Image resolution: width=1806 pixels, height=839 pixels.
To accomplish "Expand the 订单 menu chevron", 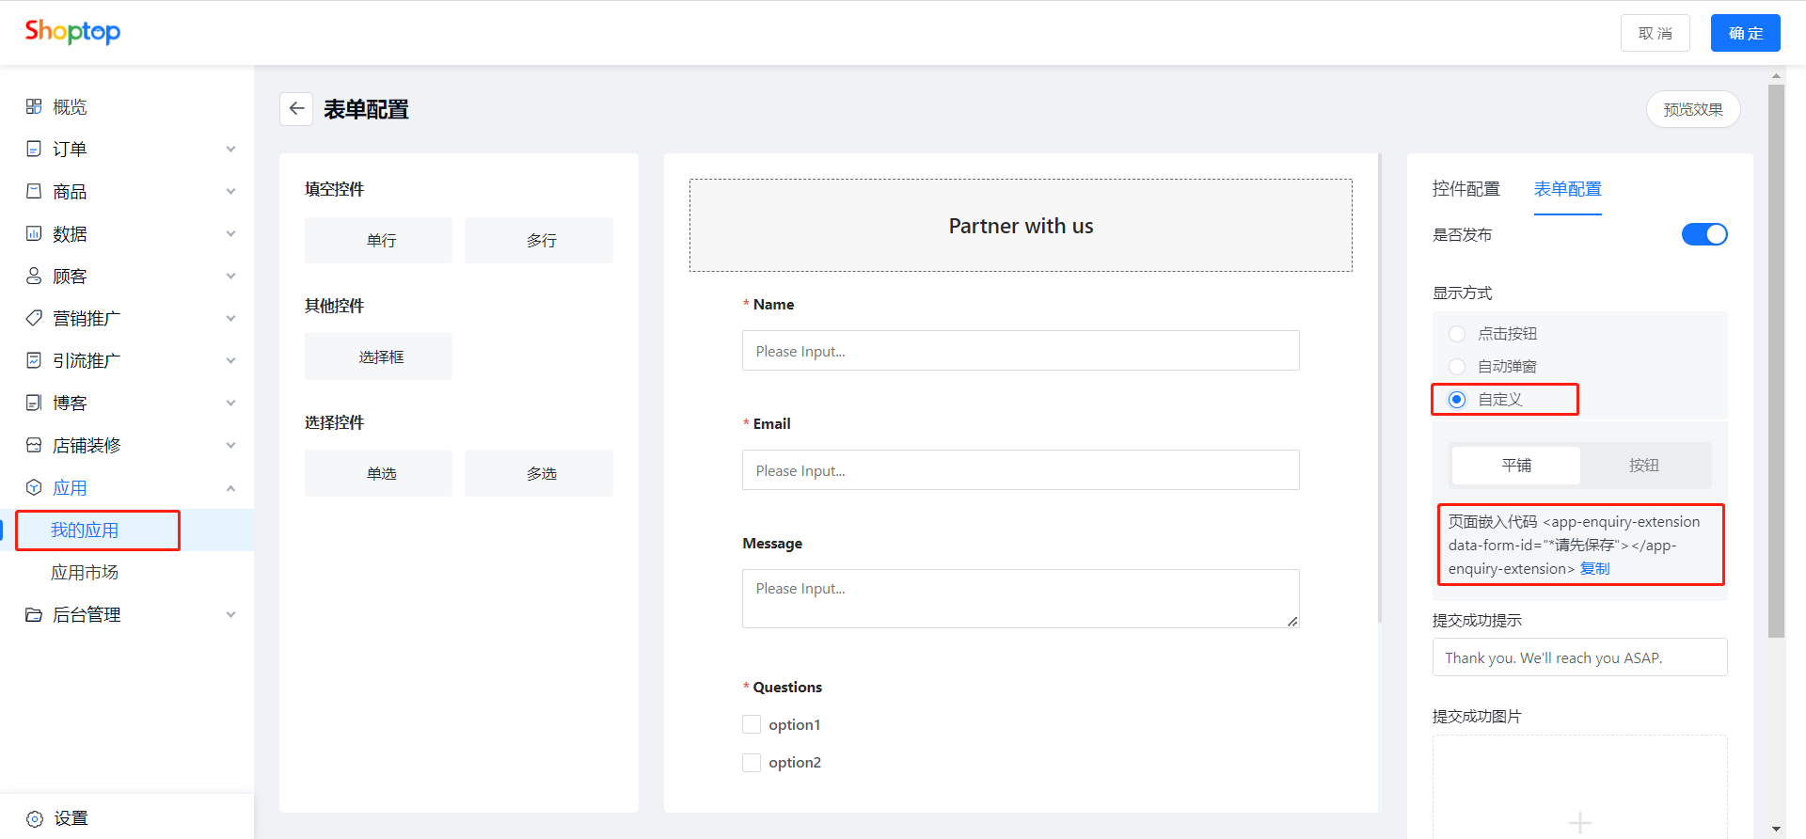I will pyautogui.click(x=230, y=149).
